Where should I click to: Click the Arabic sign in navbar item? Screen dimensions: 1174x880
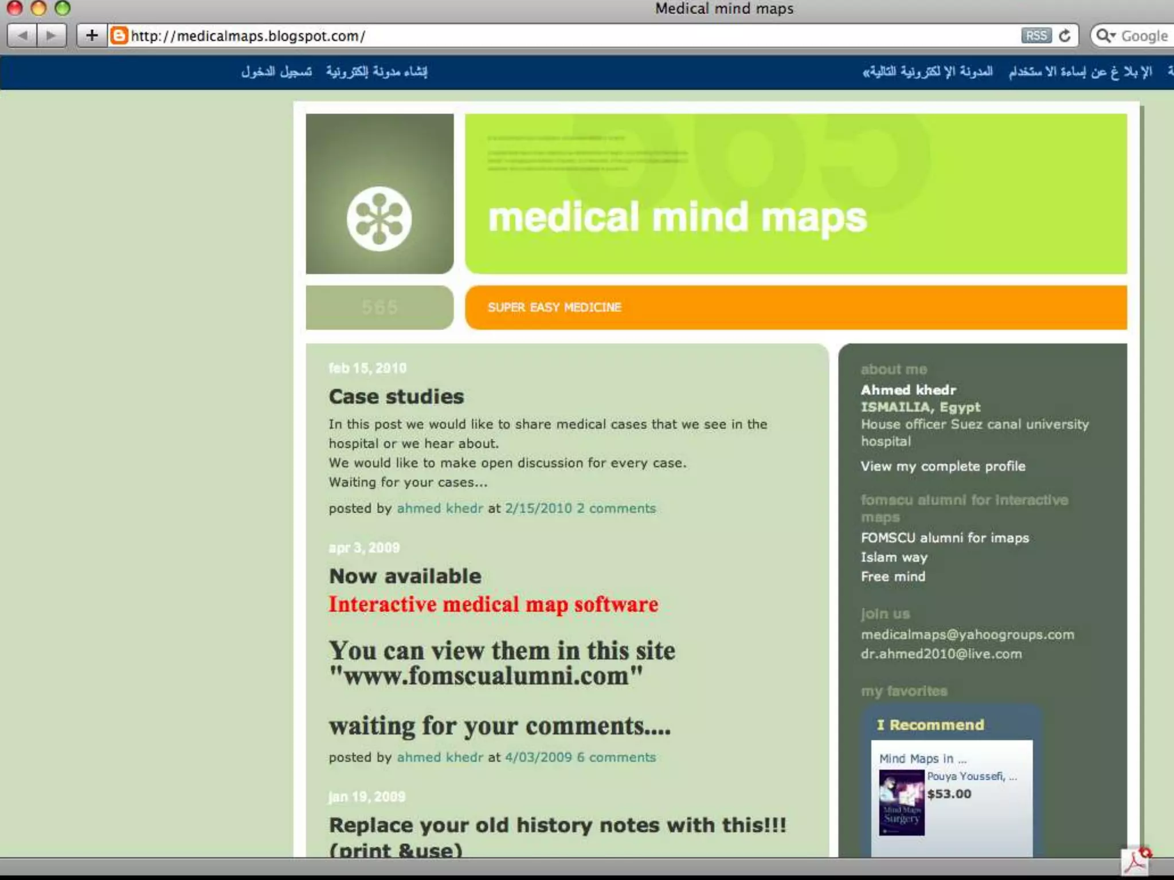point(276,72)
